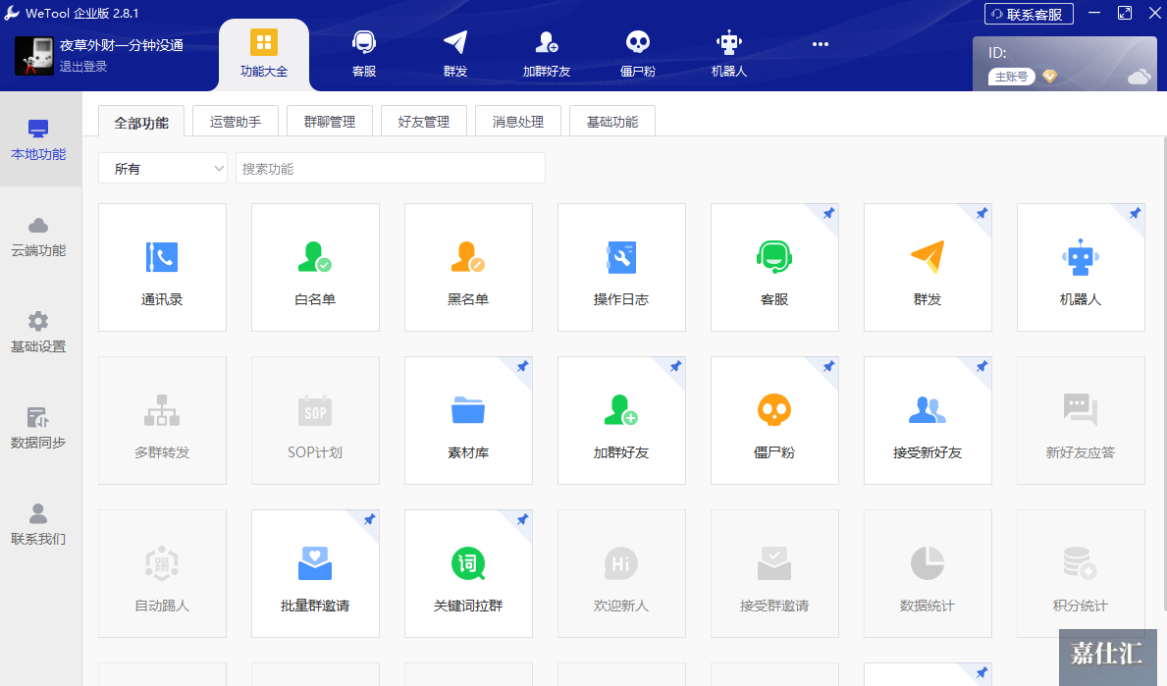Open the 素材库 material library folder tile
This screenshot has height=686, width=1167.
point(468,420)
